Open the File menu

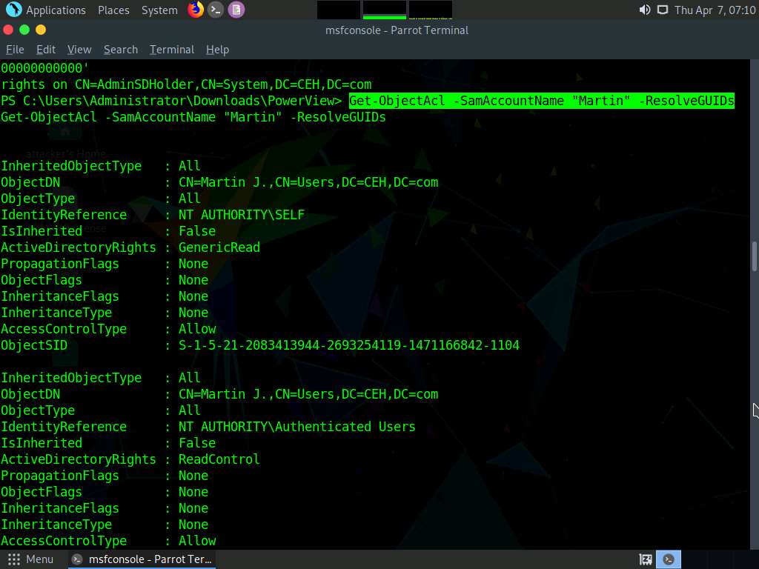(x=15, y=50)
